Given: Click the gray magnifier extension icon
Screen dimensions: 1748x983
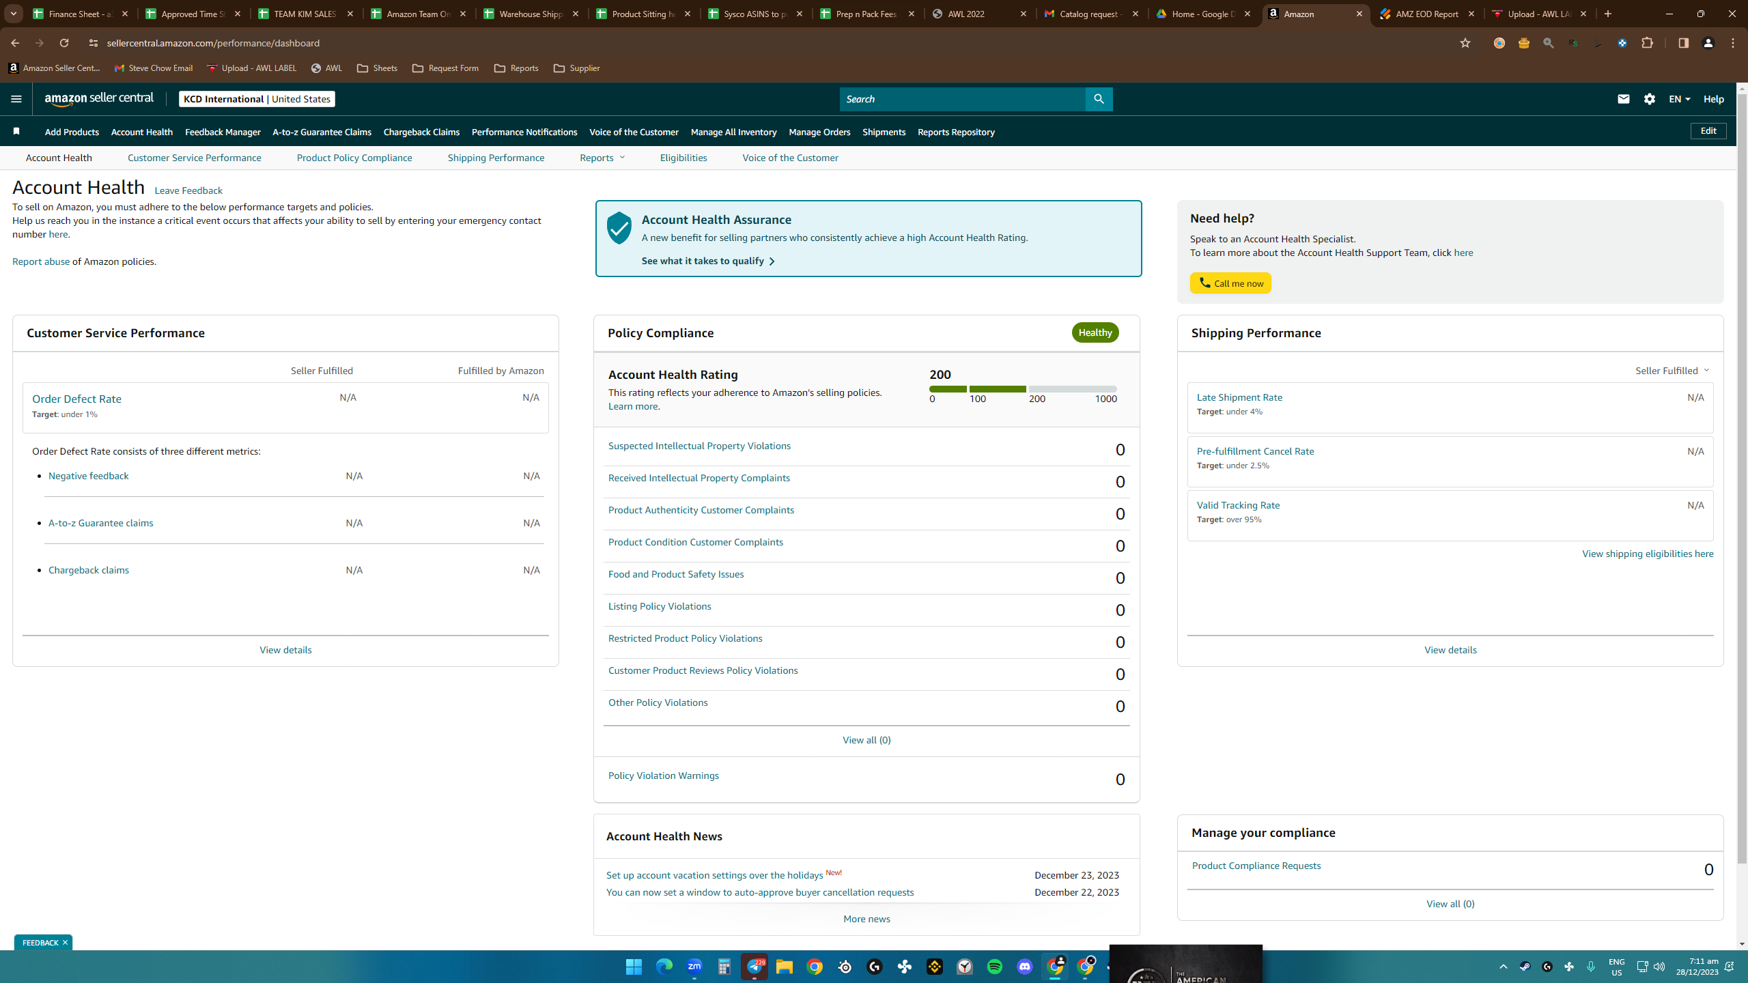Looking at the screenshot, I should click(x=1549, y=43).
